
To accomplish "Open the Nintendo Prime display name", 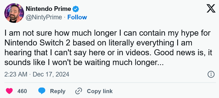I will (48, 9).
